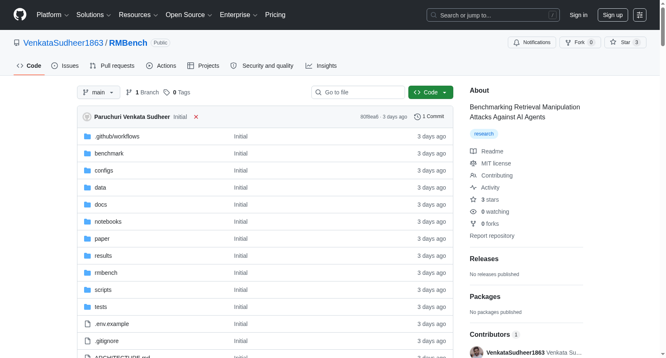Click the Search or jump to field
This screenshot has height=358, width=666.
493,15
